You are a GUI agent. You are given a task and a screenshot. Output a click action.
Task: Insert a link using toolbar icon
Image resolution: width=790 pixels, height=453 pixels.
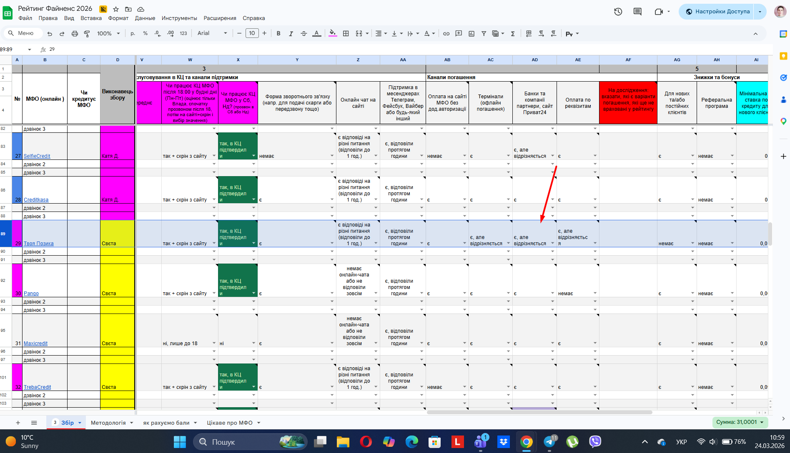click(446, 34)
